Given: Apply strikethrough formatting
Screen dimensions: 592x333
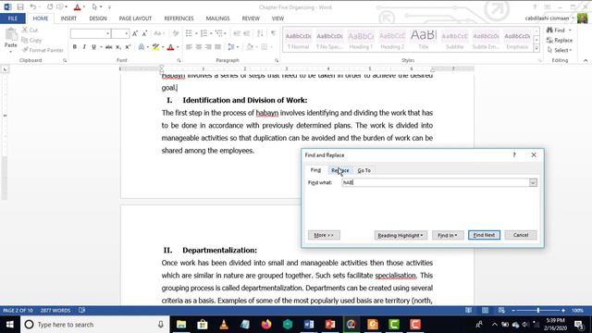Looking at the screenshot, I should click(x=109, y=47).
